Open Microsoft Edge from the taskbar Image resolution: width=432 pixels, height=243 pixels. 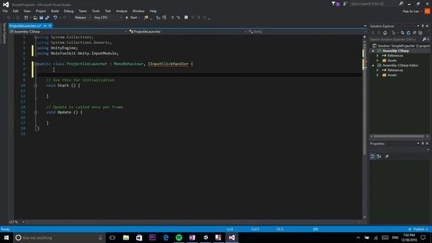click(166, 238)
